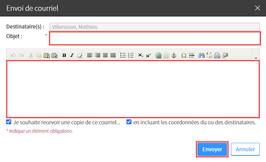Paste as plain text icon

(47, 55)
